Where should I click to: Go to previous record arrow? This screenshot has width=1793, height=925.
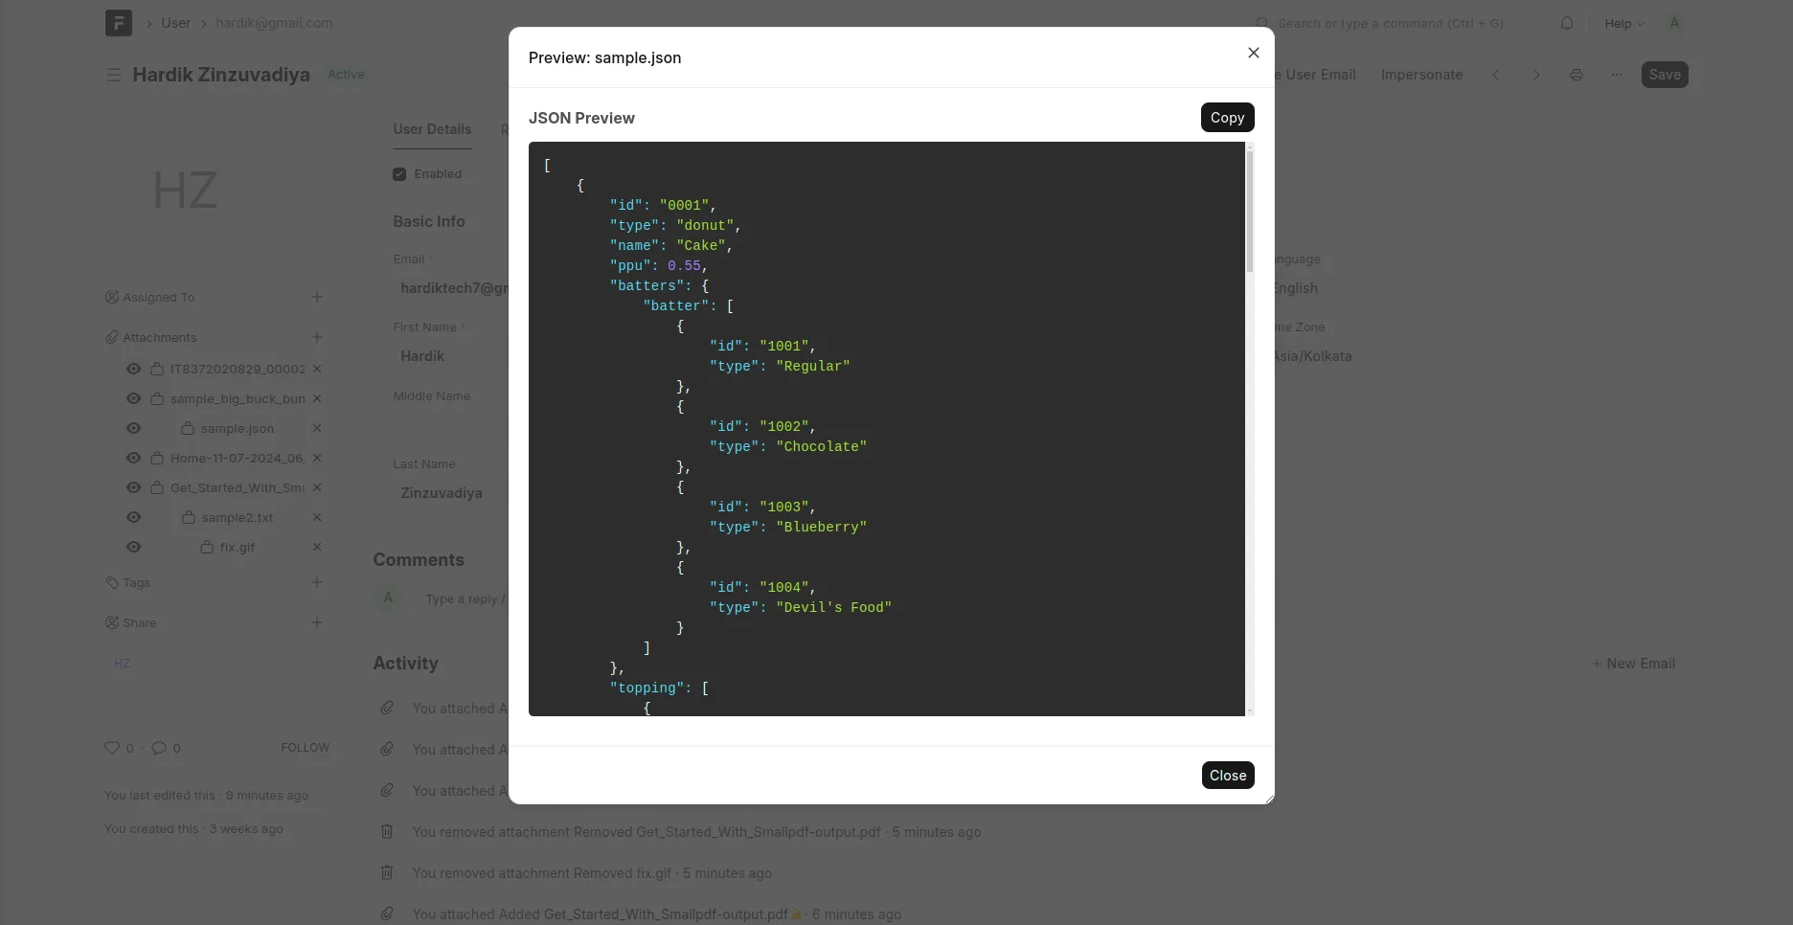point(1496,75)
